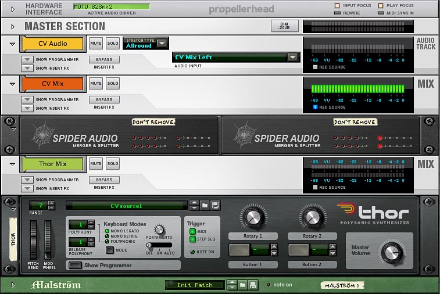Image resolution: width=440 pixels, height=294 pixels.
Task: Select the CV Mix channel name label
Action: point(53,84)
